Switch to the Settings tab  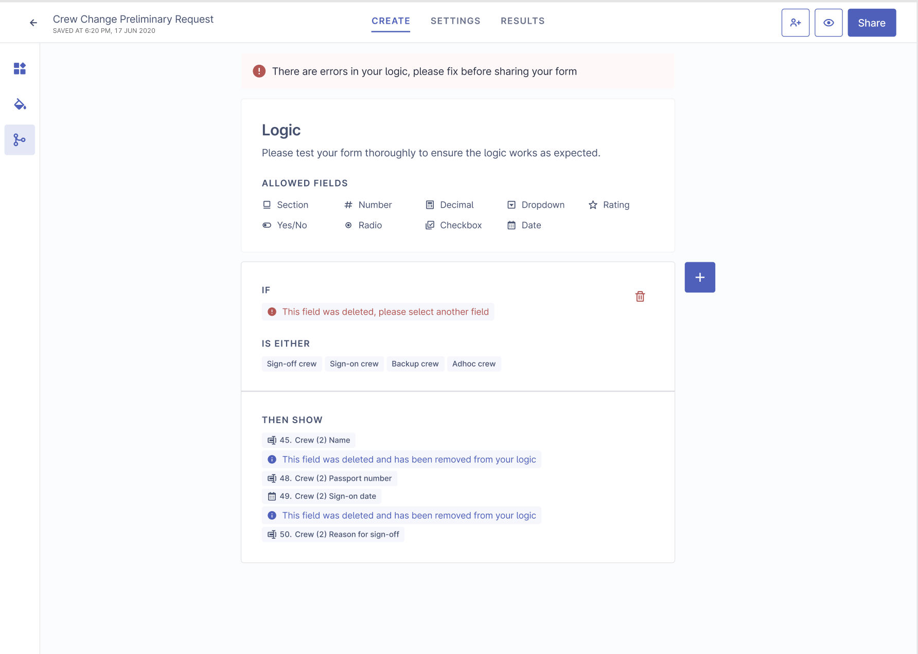[455, 21]
